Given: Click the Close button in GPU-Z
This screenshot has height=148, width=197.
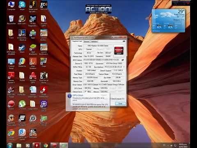Looking at the screenshot, I should [120, 104].
